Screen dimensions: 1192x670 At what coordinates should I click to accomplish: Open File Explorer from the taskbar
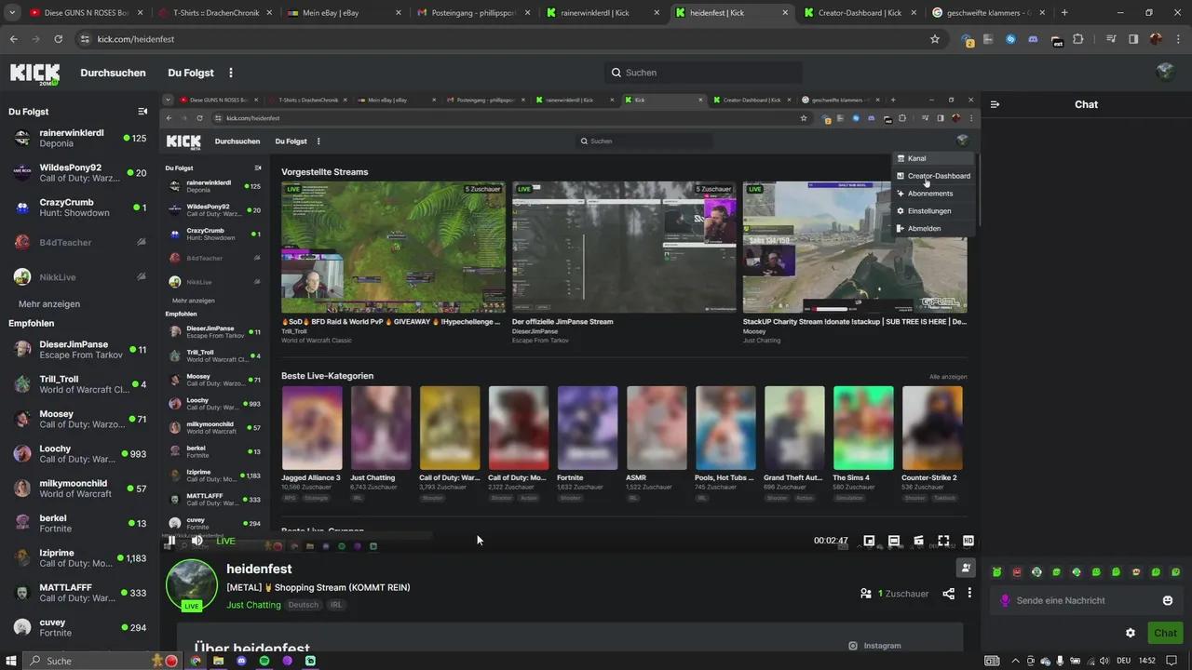pyautogui.click(x=219, y=661)
